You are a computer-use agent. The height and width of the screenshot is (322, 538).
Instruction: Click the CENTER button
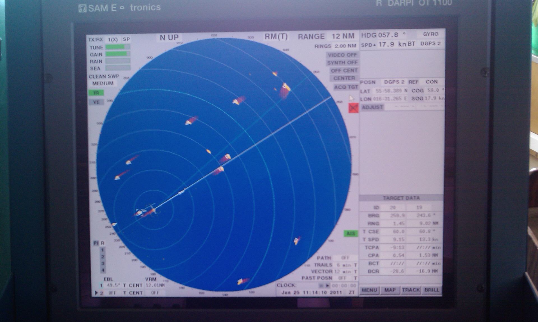[x=344, y=78]
